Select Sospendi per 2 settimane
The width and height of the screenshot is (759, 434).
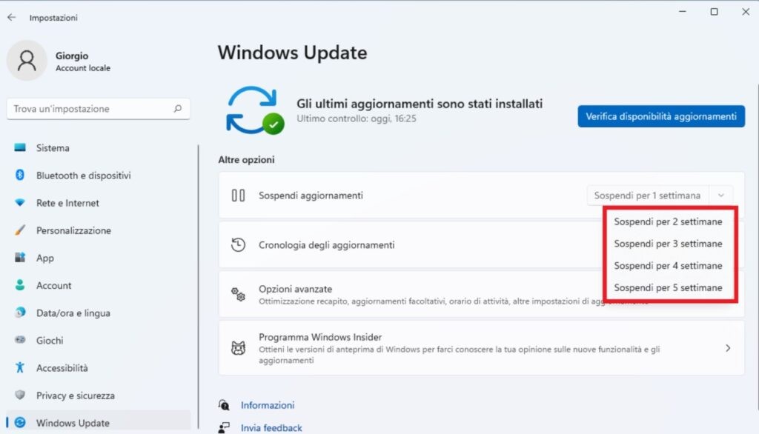[x=668, y=221]
